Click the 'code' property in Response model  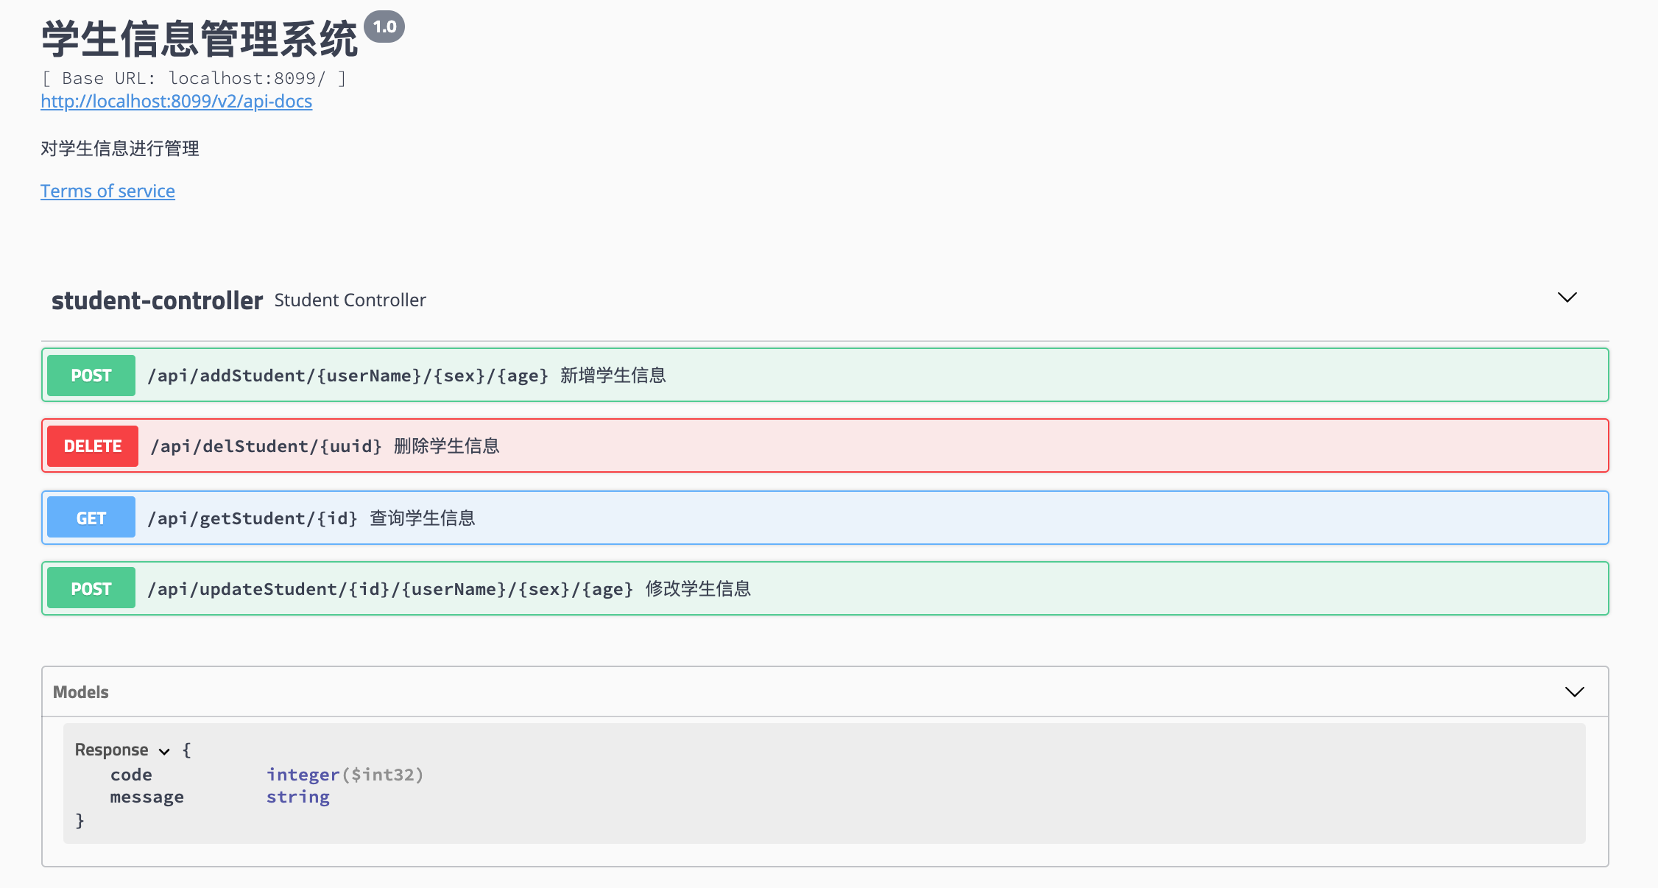[x=131, y=775]
